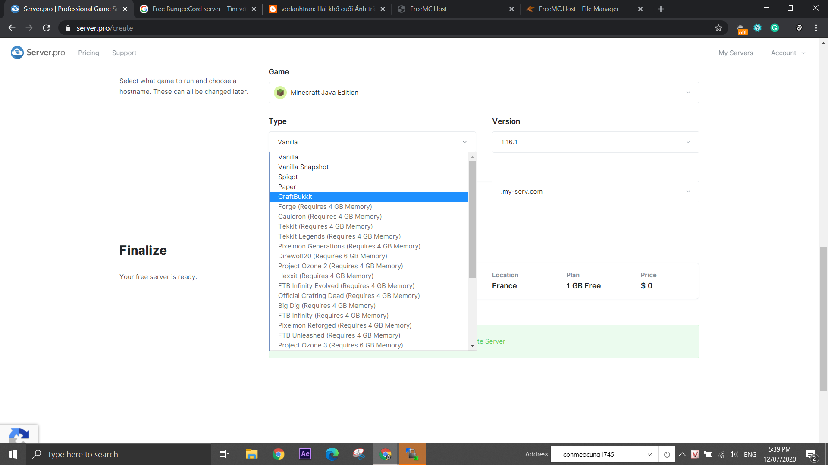This screenshot has width=828, height=465.
Task: Open the Pricing link
Action: coord(88,53)
